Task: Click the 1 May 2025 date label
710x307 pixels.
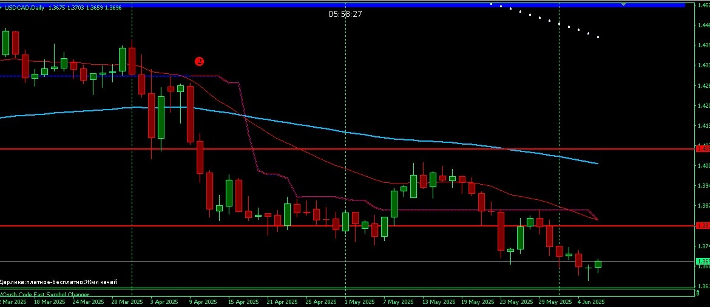Action: pos(359,302)
